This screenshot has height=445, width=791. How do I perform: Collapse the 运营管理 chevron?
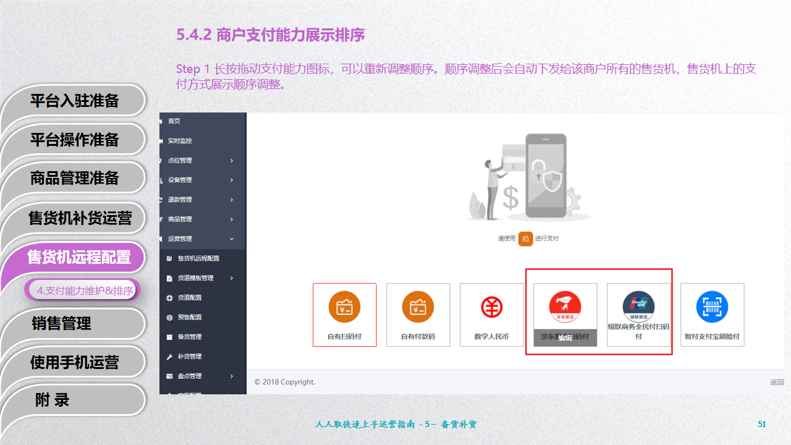pos(232,239)
